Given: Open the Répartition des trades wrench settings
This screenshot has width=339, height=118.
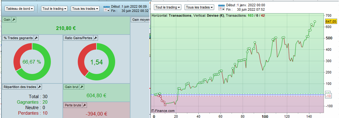Looking at the screenshot, I should [39, 87].
